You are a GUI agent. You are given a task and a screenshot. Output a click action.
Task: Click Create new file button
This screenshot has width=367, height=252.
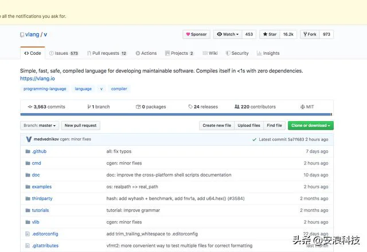(217, 126)
